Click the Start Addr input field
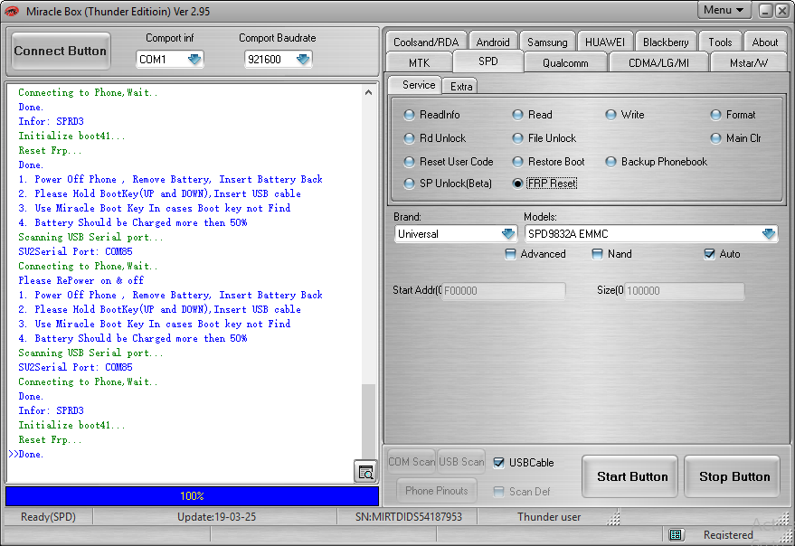795x546 pixels. (504, 290)
